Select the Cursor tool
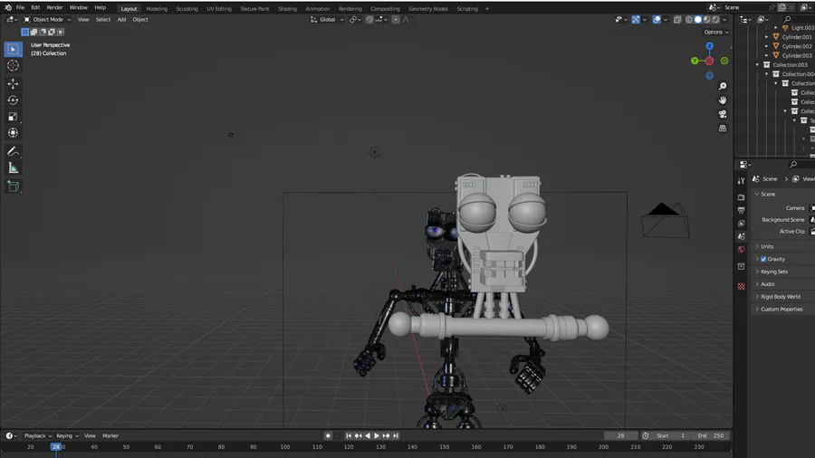Image resolution: width=815 pixels, height=458 pixels. point(13,65)
